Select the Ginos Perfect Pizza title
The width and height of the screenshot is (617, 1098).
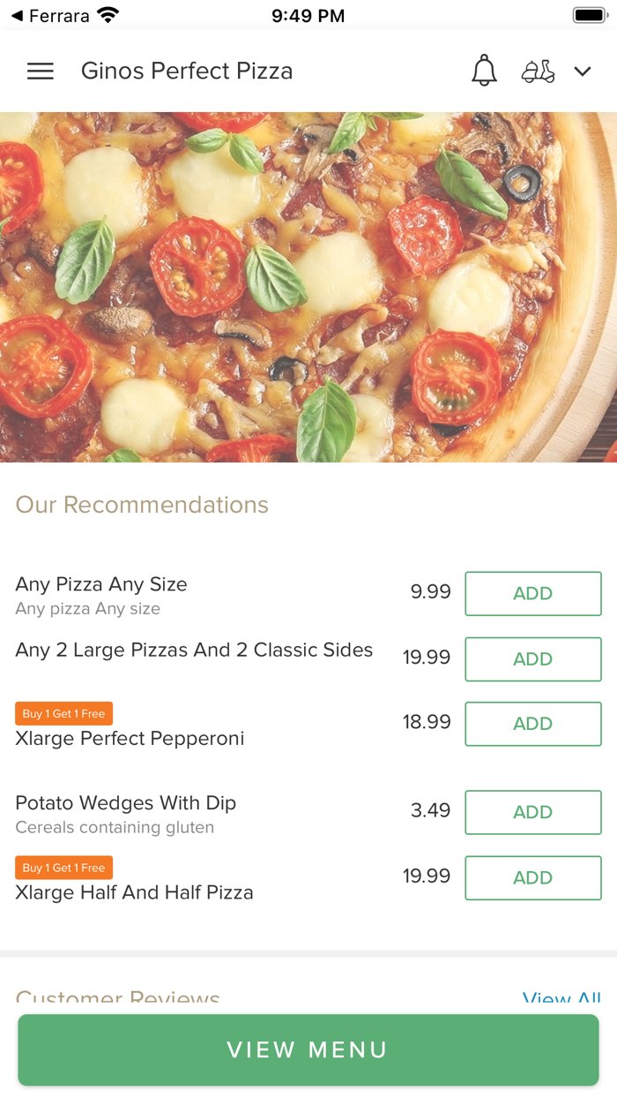point(186,71)
